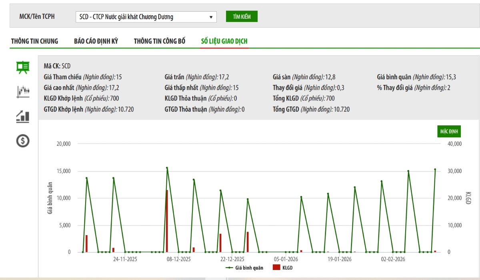Open the overview presentation board icon
Screen dimensions: 480x280
click(x=22, y=67)
